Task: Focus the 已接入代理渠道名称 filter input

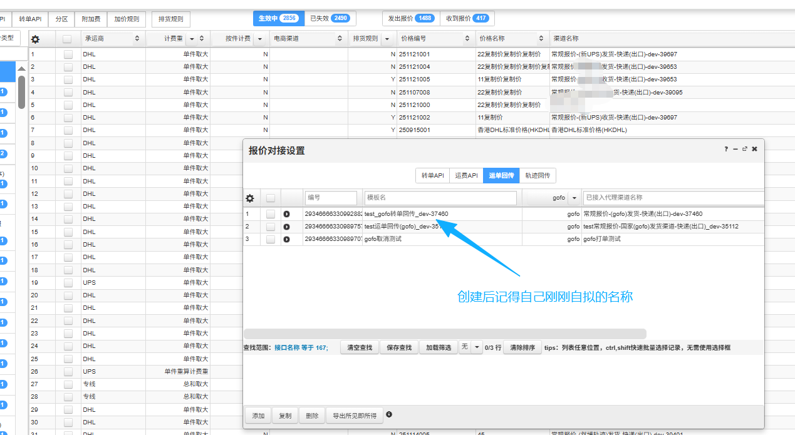Action: (673, 198)
